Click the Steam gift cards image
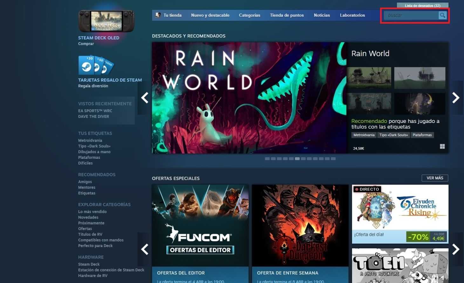Image resolution: width=464 pixels, height=283 pixels. (96, 65)
